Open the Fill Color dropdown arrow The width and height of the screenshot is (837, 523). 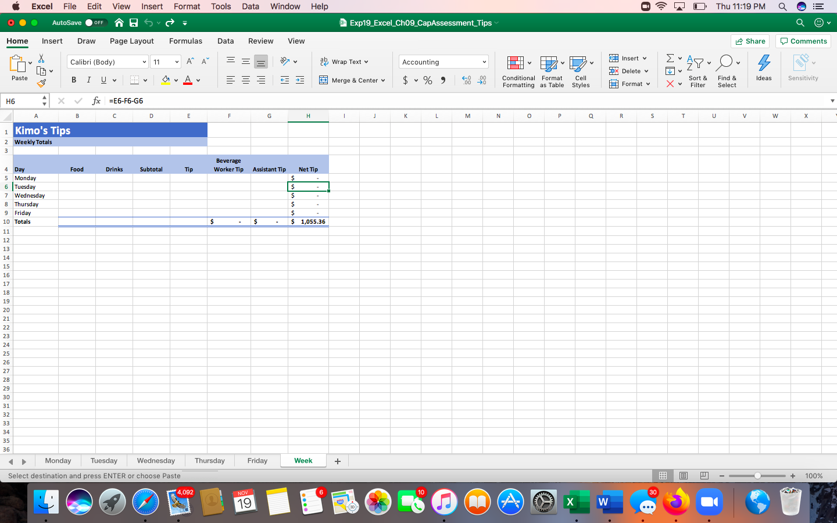175,80
